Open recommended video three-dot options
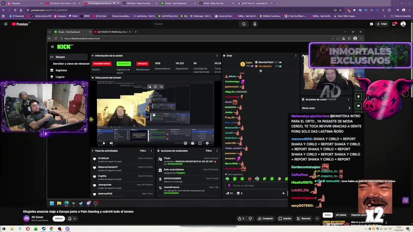This screenshot has height=232, width=413. point(386,222)
